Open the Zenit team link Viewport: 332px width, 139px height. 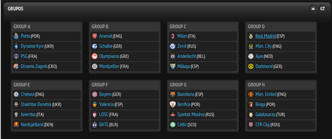[182, 46]
